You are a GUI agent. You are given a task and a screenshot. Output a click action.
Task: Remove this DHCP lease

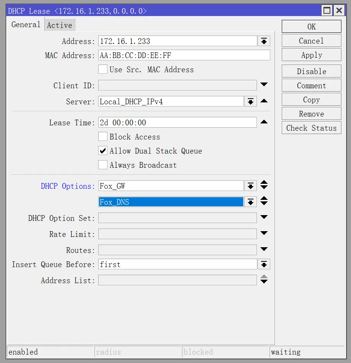[x=311, y=113]
